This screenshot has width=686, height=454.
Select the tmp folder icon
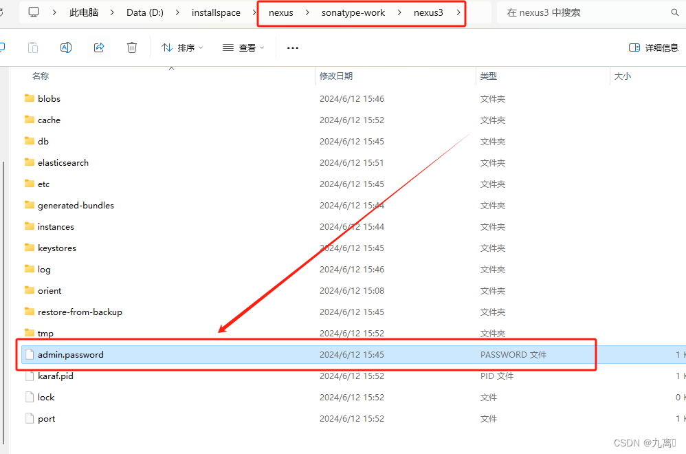[x=30, y=332]
